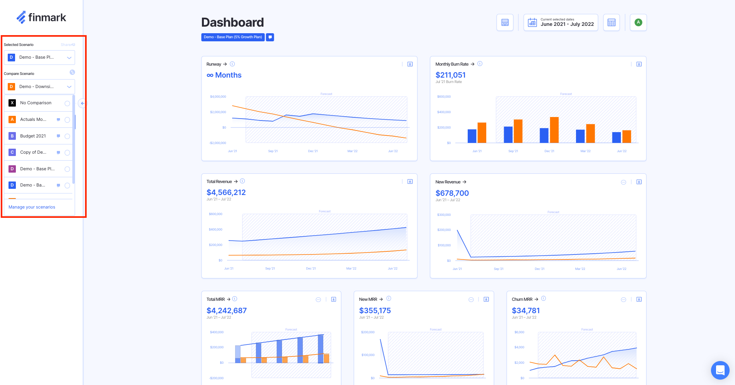Click the table view icon left of dates
Viewport: 735px width, 385px height.
tap(505, 22)
